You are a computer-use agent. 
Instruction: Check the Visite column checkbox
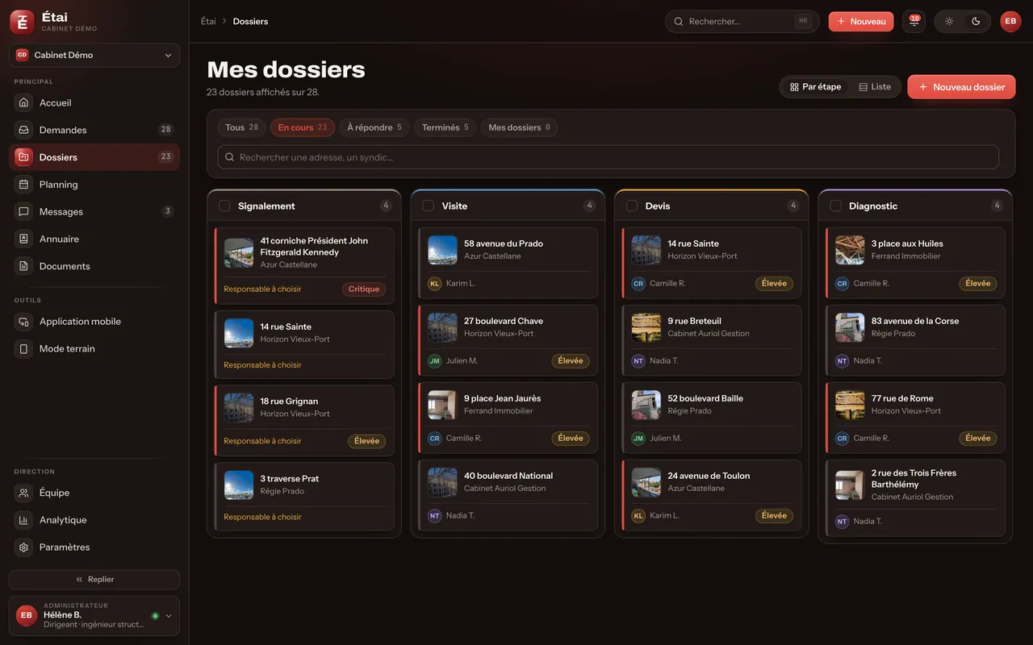[429, 206]
